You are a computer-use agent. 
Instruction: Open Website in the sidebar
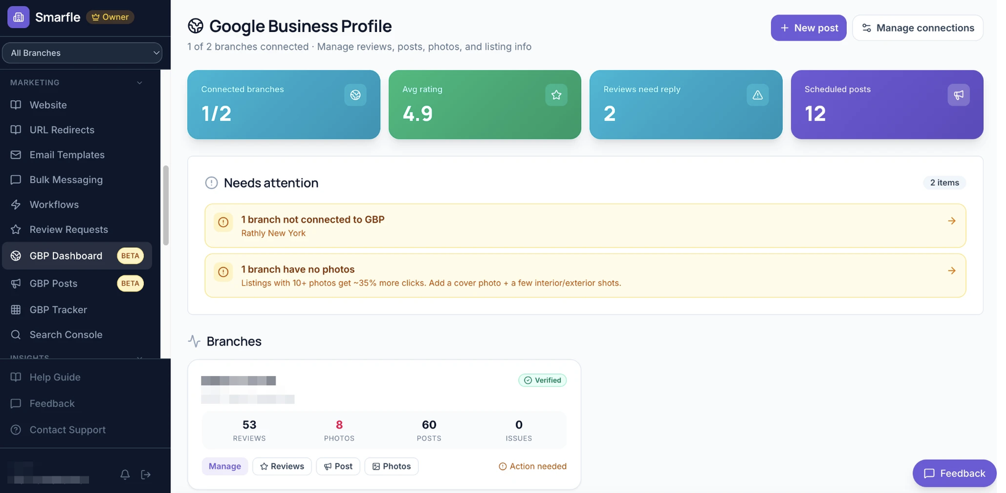77,105
